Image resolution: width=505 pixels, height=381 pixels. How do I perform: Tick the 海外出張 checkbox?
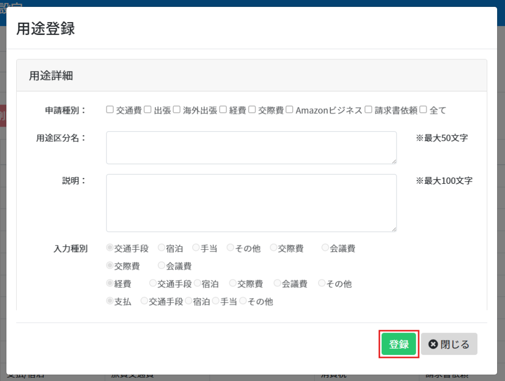(x=177, y=110)
